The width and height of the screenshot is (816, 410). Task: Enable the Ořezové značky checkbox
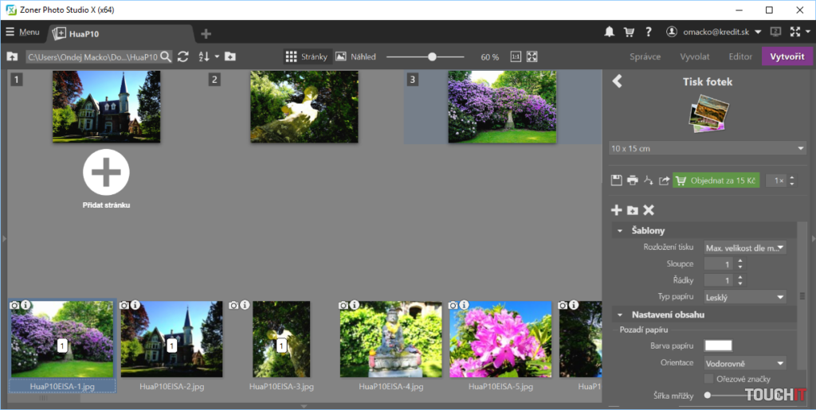(x=709, y=378)
